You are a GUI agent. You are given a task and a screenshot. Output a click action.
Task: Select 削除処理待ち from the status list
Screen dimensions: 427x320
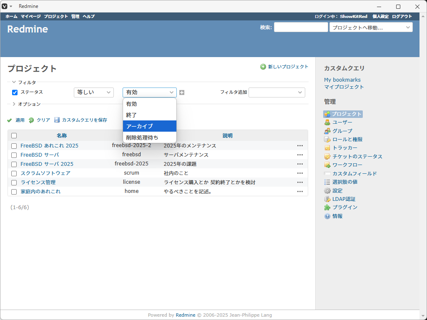coord(150,137)
